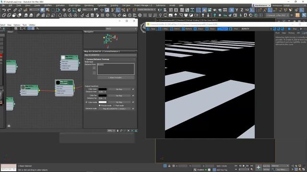Click the magnifier icon in material editor

[x=121, y=130]
